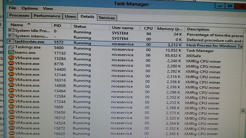The width and height of the screenshot is (246, 138).
Task: Click VMware.exe icon with PID 14400
Action: [11, 69]
